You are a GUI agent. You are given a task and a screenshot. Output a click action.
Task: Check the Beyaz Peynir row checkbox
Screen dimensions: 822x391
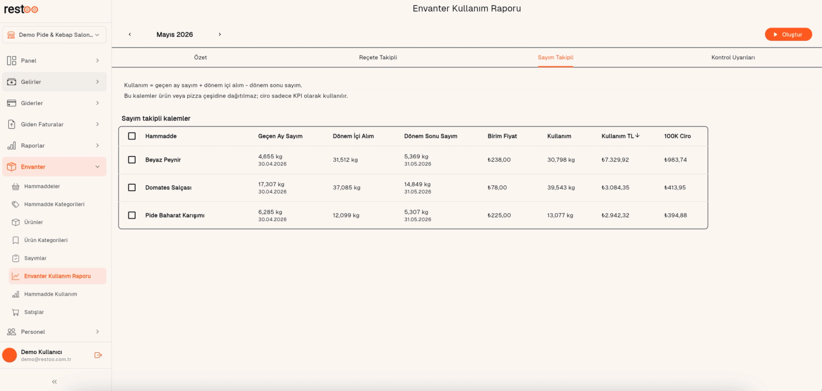click(132, 159)
